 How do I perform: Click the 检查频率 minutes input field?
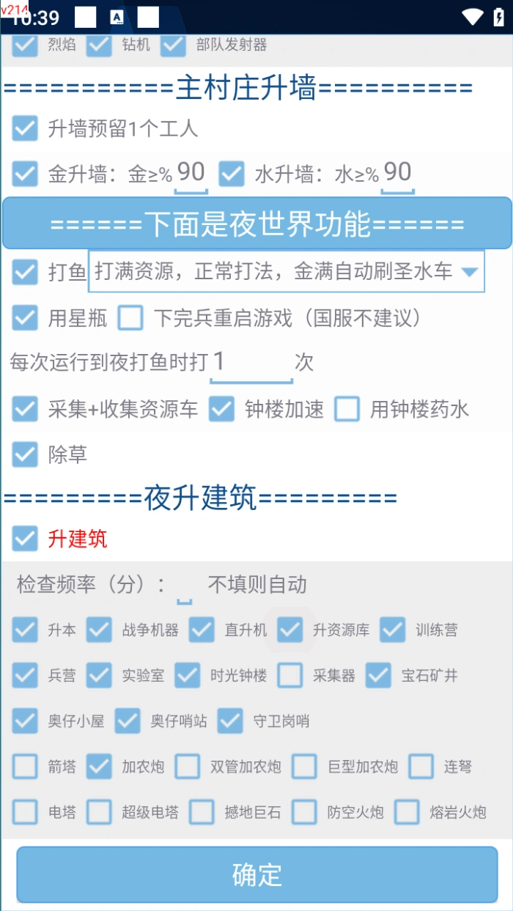coord(185,586)
